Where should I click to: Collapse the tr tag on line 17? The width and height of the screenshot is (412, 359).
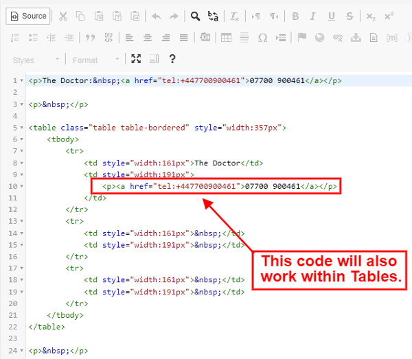pos(22,268)
